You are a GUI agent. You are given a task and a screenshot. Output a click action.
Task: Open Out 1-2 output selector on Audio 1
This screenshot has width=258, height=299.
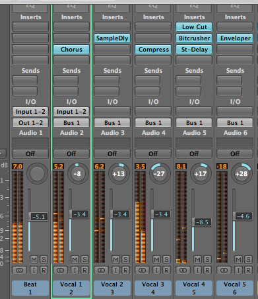click(x=30, y=123)
